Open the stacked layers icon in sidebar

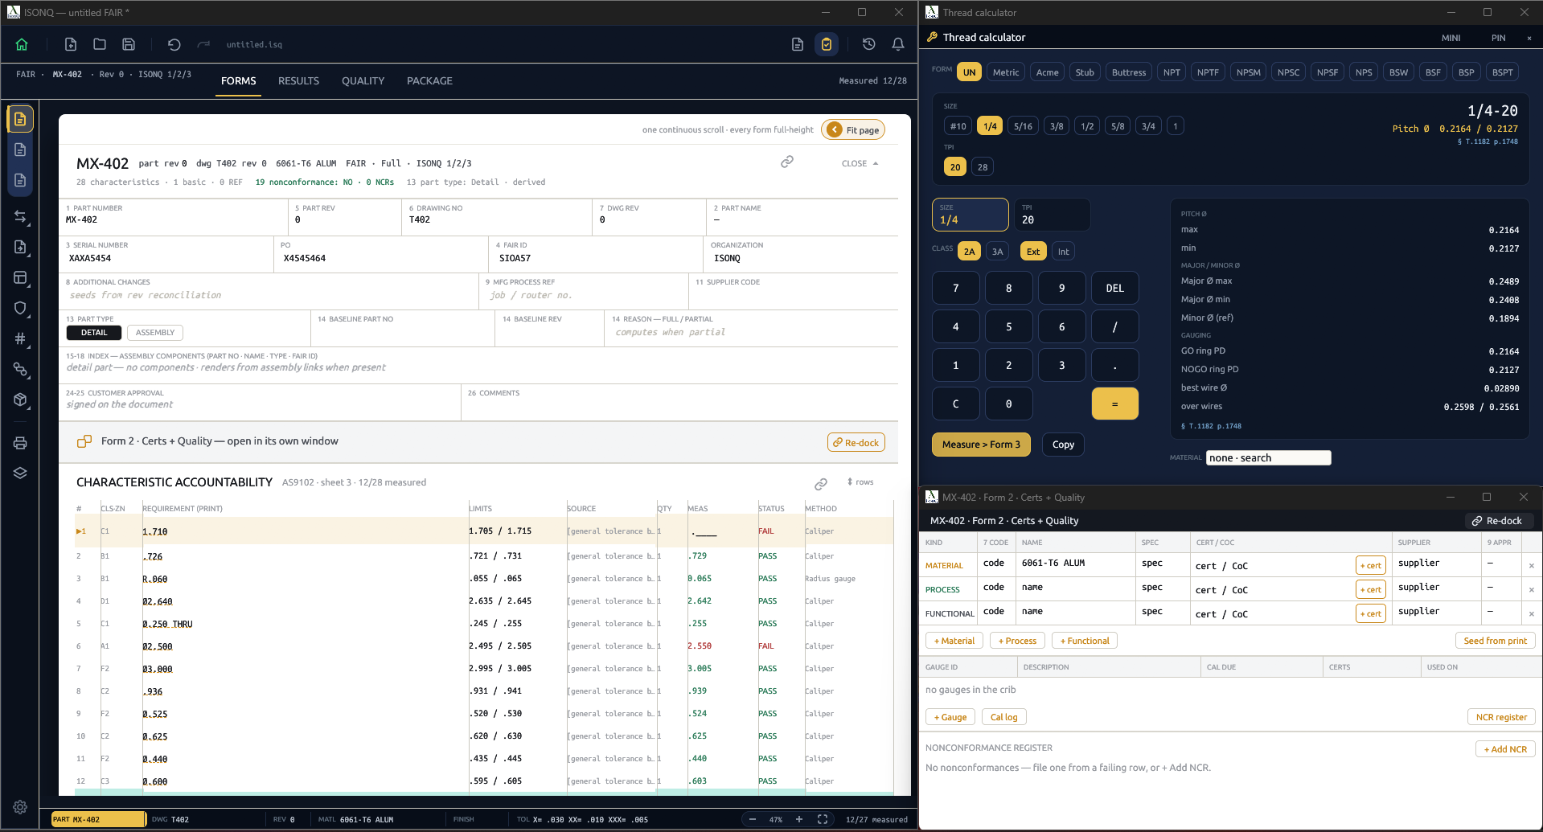pos(21,473)
